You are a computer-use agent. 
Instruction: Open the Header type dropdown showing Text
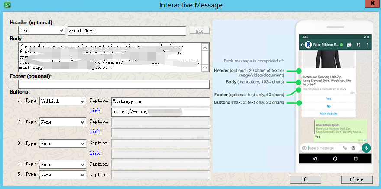click(42, 31)
